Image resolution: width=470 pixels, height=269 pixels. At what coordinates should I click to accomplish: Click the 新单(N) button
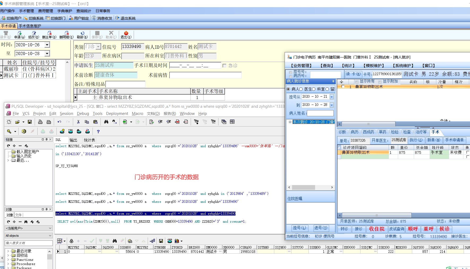(x=434, y=140)
